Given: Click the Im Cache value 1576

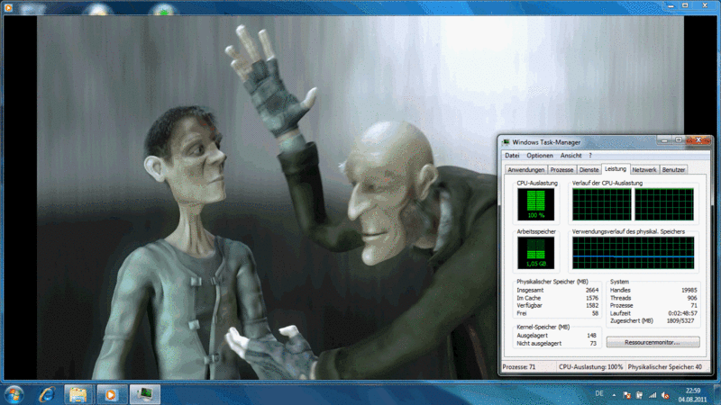Looking at the screenshot, I should [592, 298].
